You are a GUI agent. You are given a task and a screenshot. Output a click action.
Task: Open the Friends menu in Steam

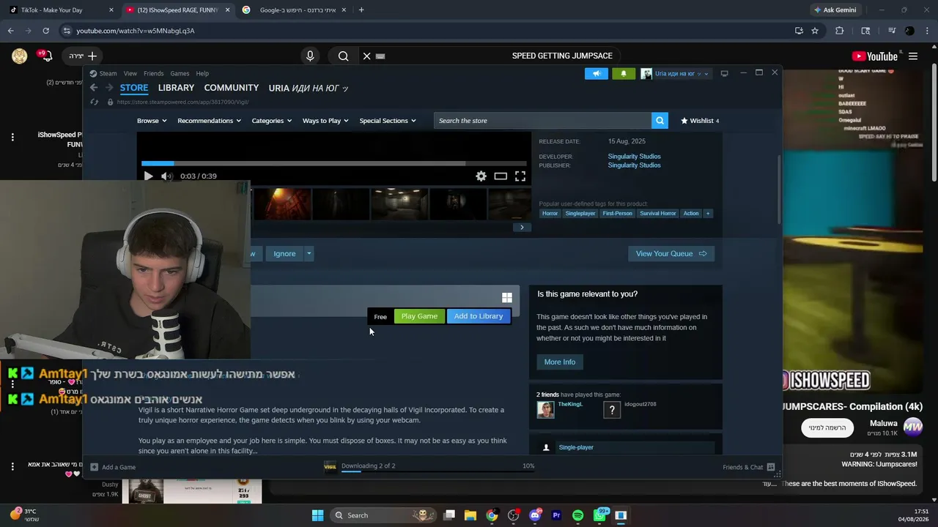[x=154, y=73]
